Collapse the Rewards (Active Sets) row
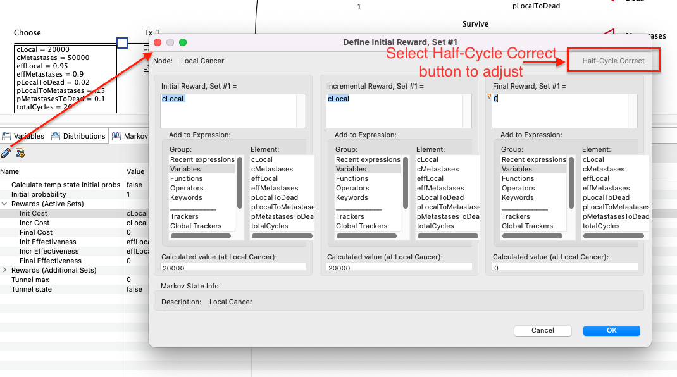Screen dimensions: 677x377 pos(5,204)
